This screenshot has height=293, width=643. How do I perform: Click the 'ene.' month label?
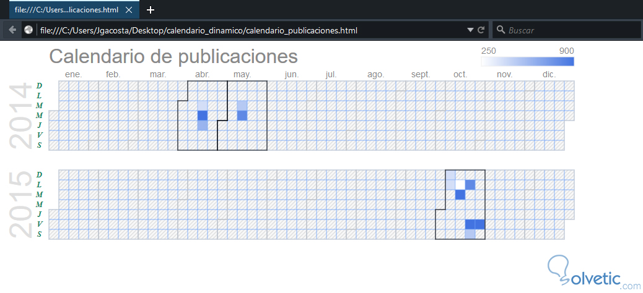coord(73,74)
